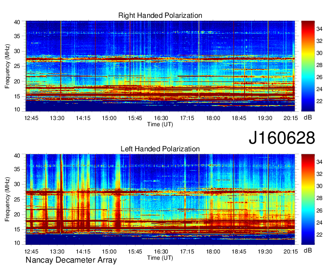Click the 15:45 time tick of Right Handed plot
This screenshot has height=266, width=328.
click(135, 118)
